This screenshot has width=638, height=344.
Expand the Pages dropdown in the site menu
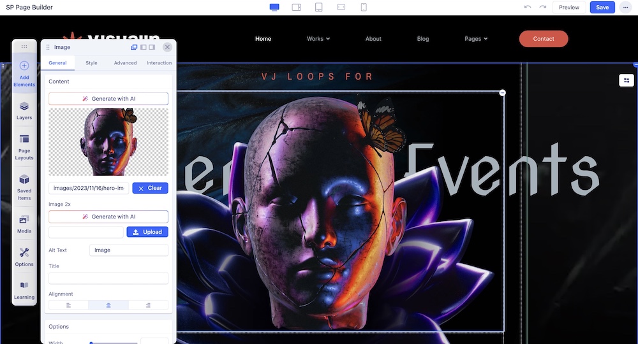point(476,39)
